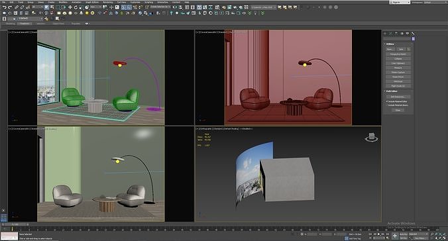Open the Rendered Frame Window
The height and width of the screenshot is (241, 448).
pos(229,7)
